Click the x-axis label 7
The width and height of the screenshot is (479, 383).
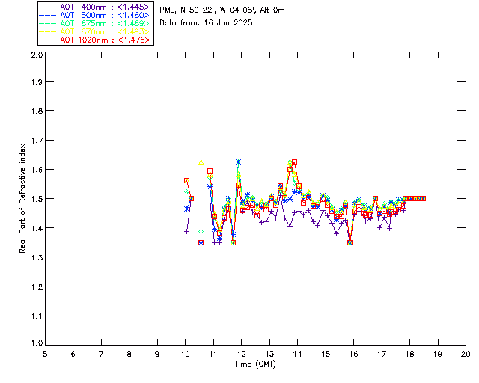pyautogui.click(x=101, y=354)
